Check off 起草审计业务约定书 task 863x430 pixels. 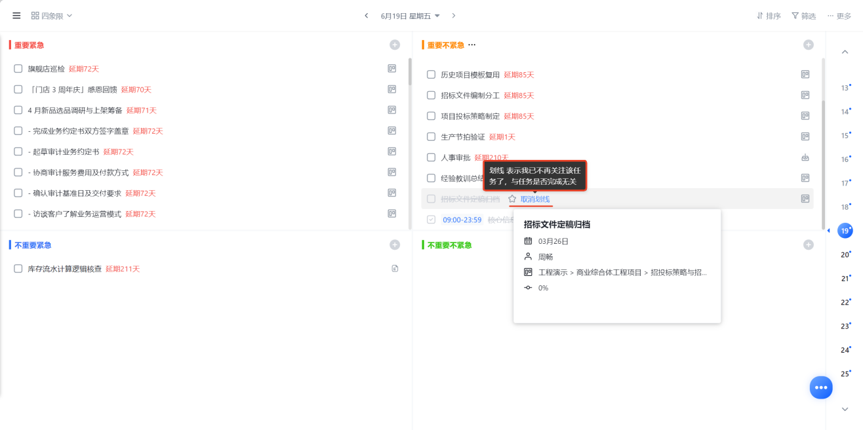click(18, 151)
